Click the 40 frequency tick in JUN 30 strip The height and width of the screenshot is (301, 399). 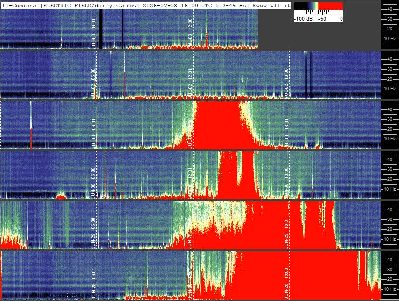tap(389, 160)
